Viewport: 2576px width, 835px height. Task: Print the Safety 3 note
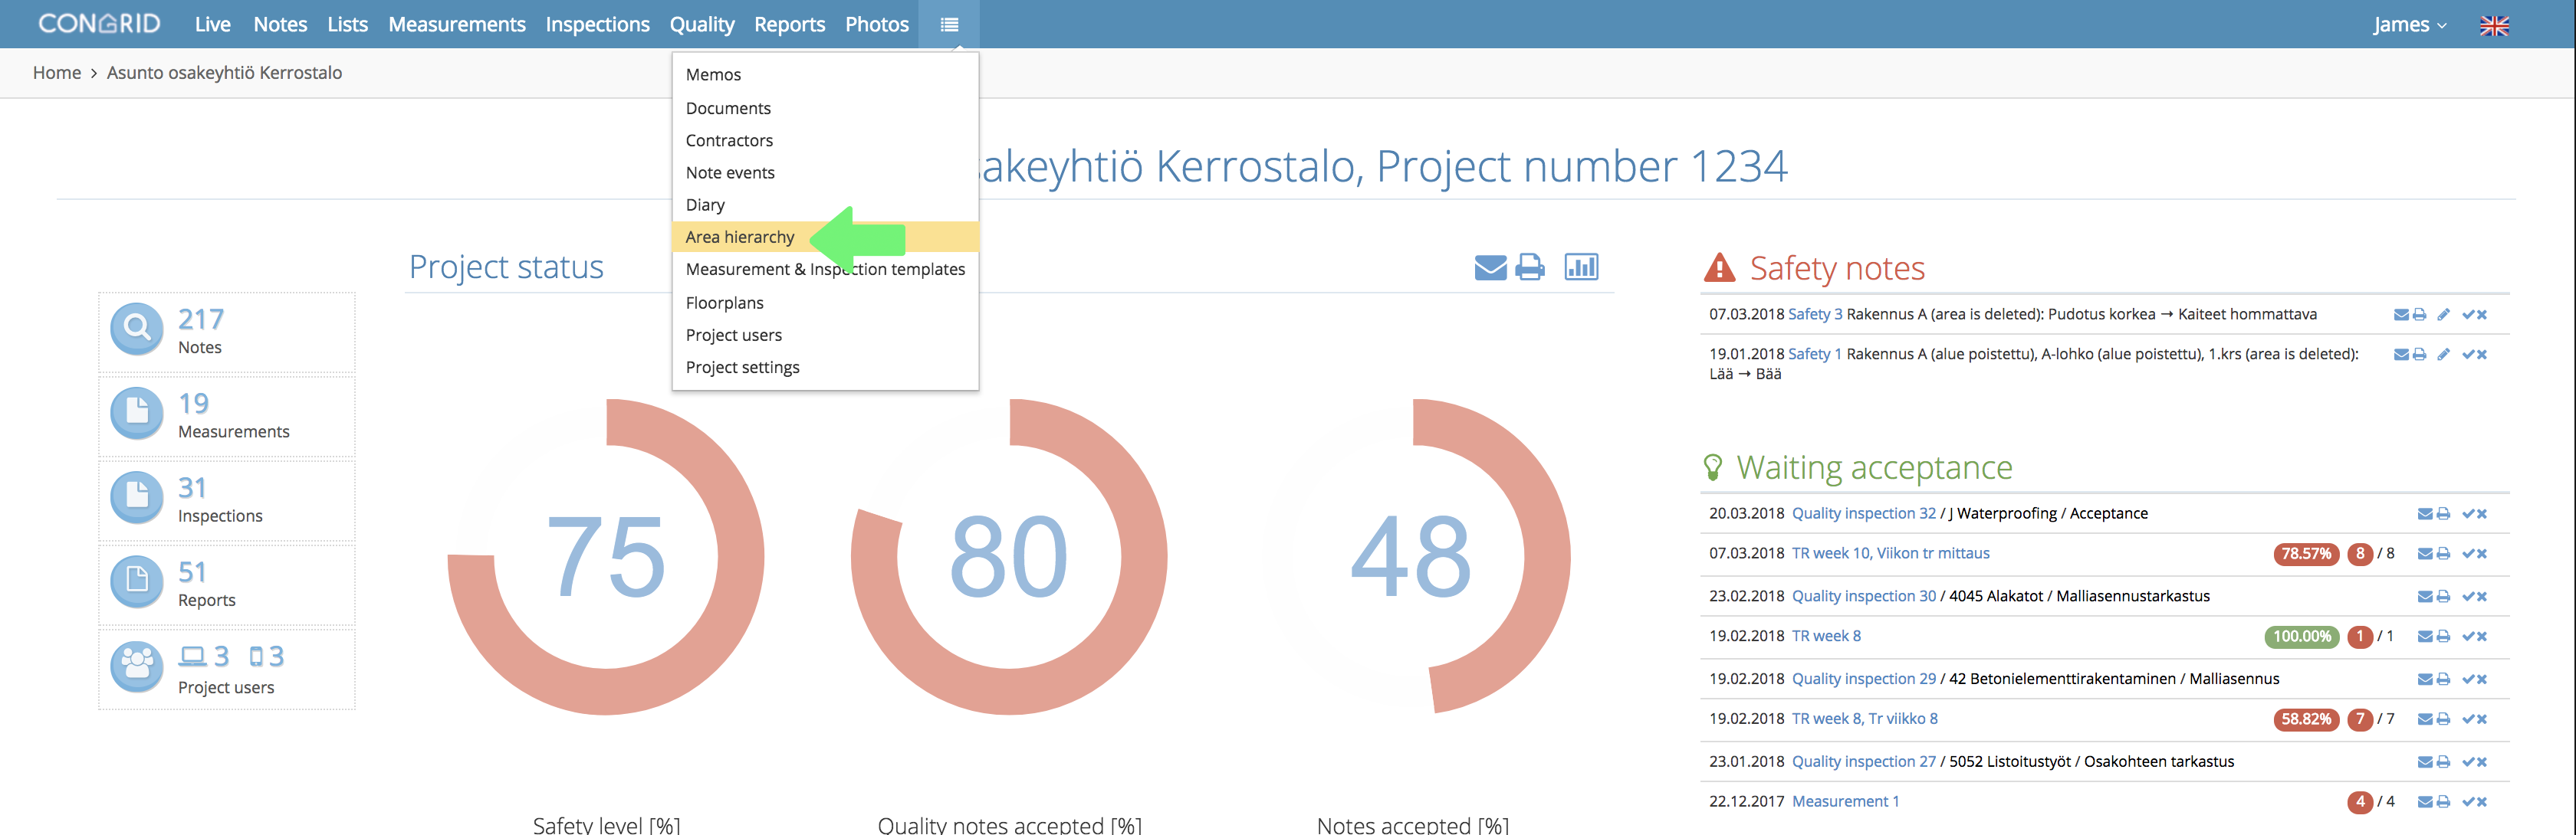coord(2419,315)
